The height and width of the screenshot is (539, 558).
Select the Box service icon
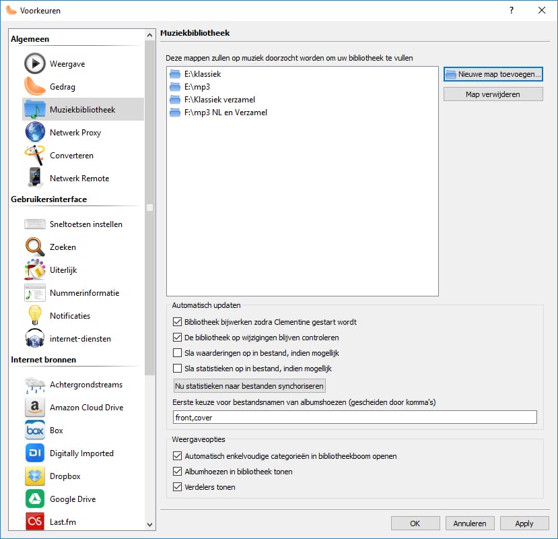pyautogui.click(x=35, y=430)
